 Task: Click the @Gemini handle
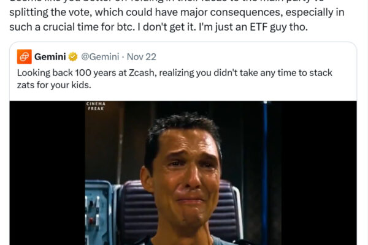101,57
